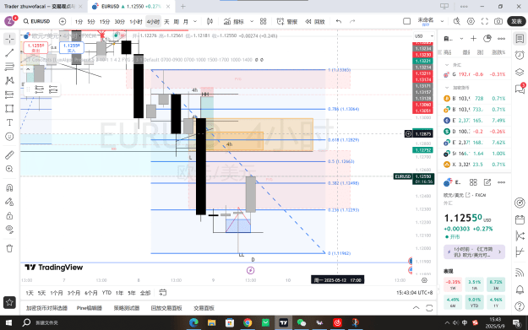Change the candlestick chart style

coord(210,22)
